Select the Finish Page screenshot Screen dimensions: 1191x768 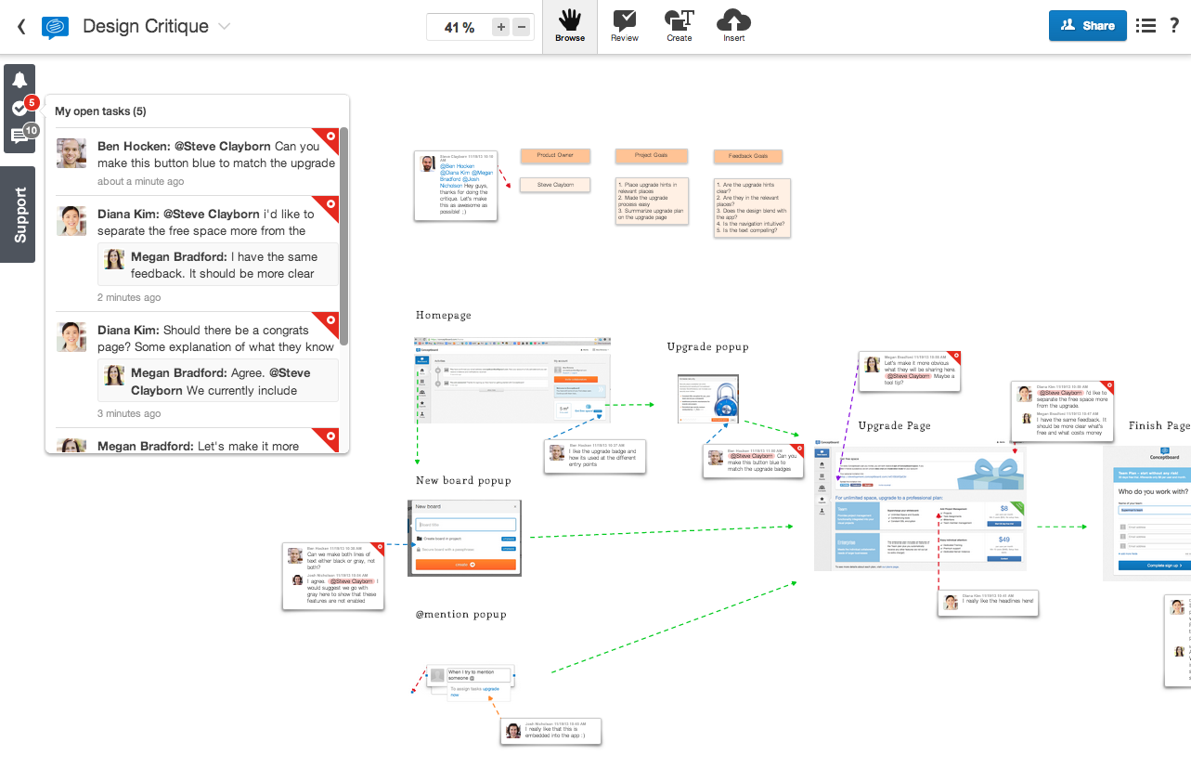coord(1147,514)
